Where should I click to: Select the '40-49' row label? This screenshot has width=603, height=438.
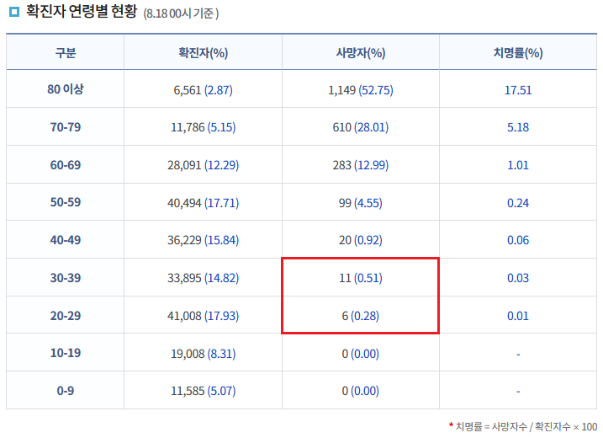coord(66,240)
